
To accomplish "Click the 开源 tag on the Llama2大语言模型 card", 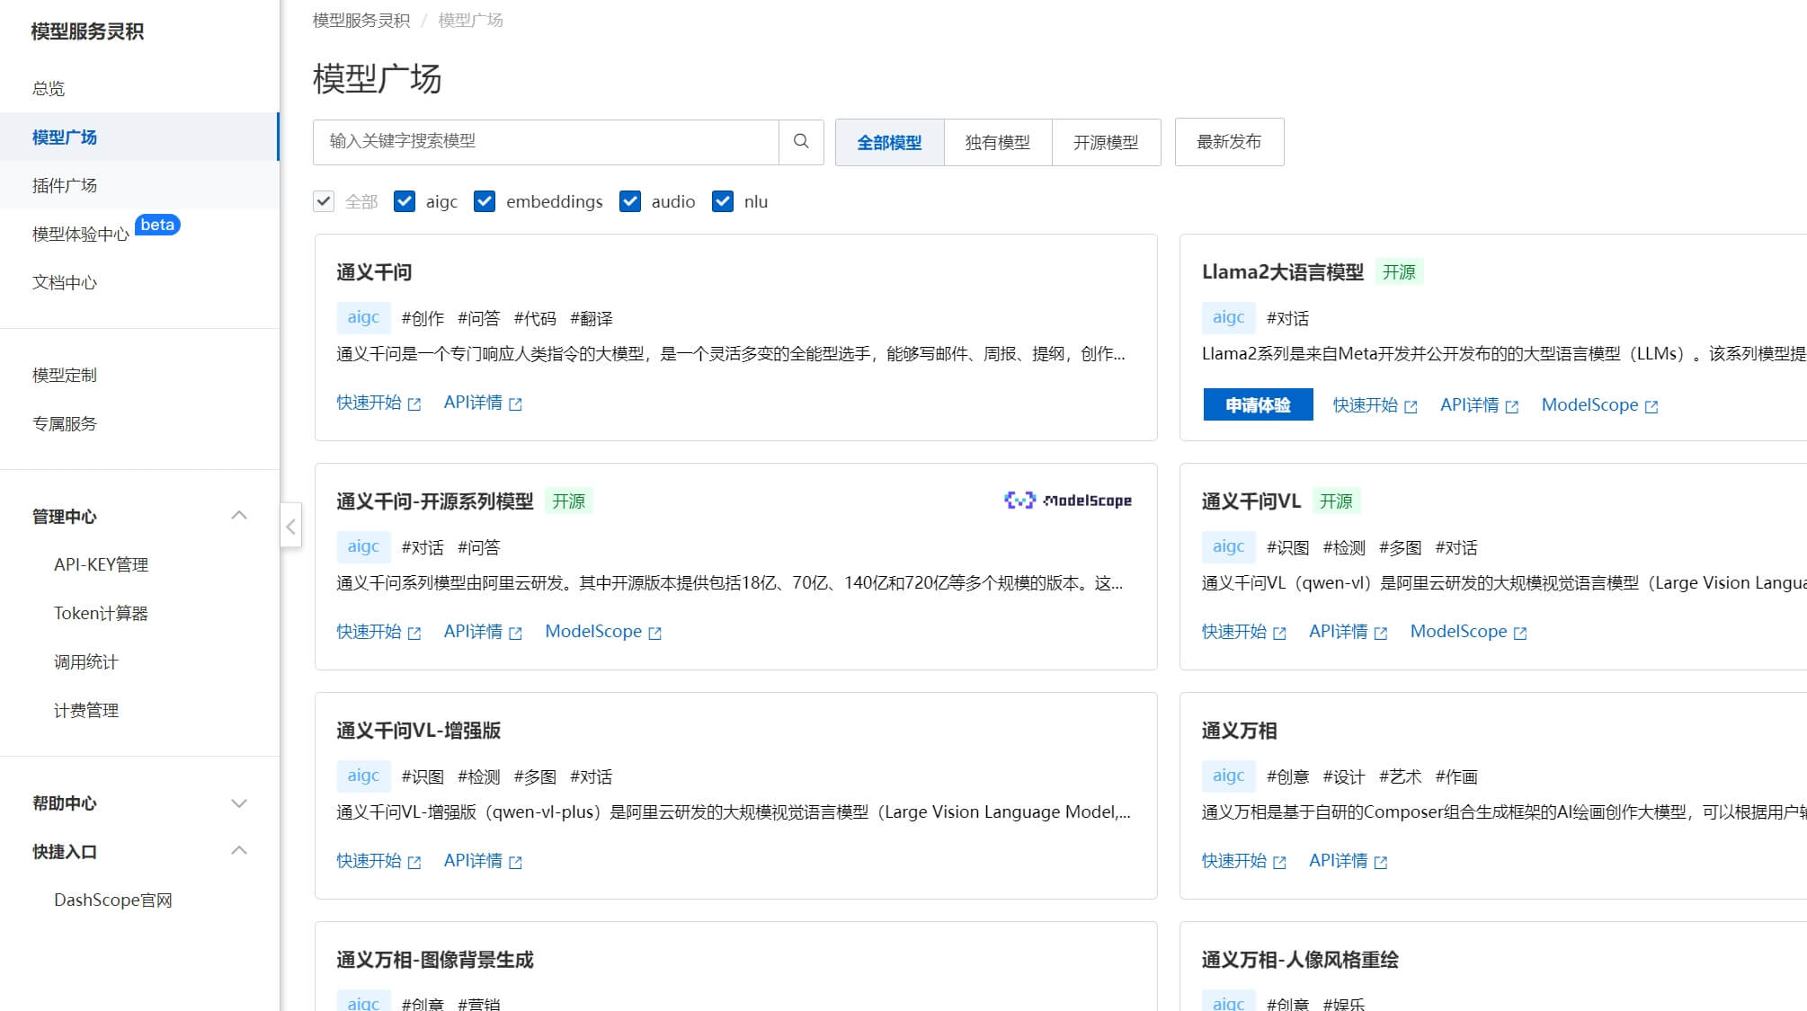I will click(x=1398, y=272).
